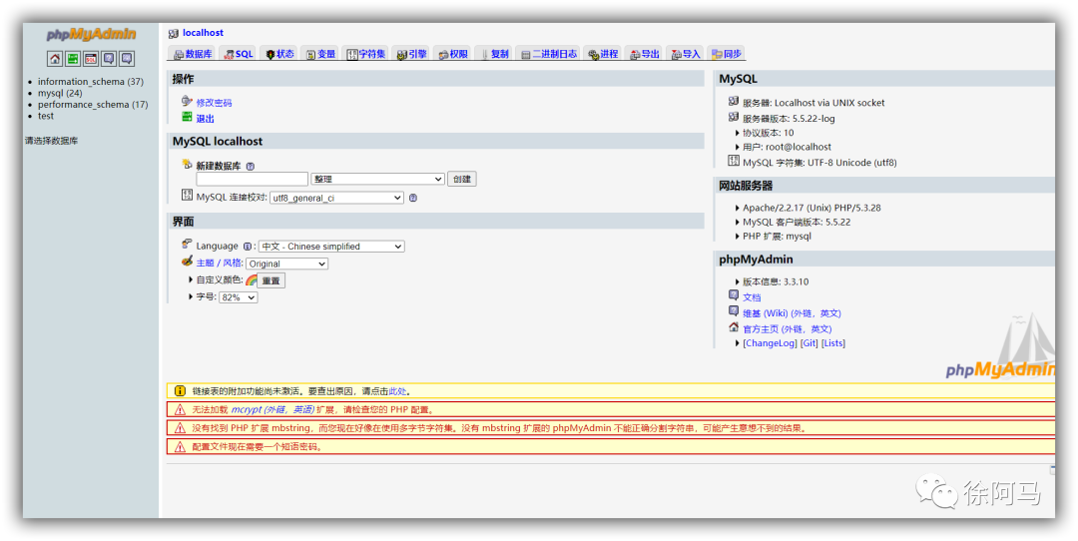This screenshot has width=1078, height=541.
Task: Click the server icon beside 服务器版本
Action: point(734,117)
